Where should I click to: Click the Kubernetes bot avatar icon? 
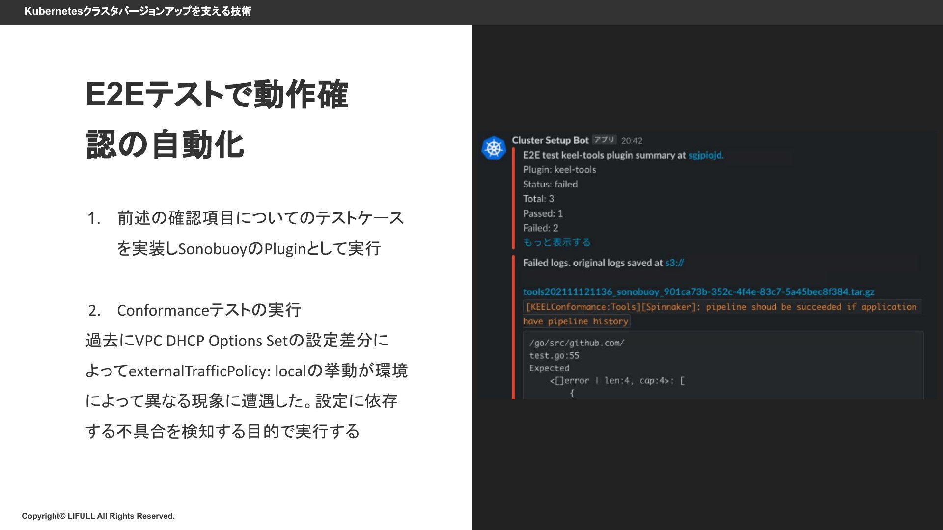click(494, 148)
